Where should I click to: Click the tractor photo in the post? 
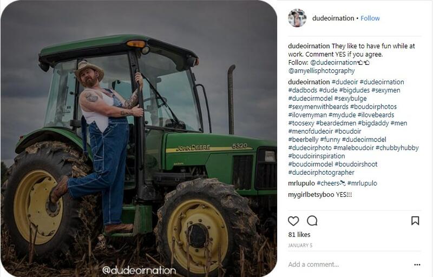point(139,138)
